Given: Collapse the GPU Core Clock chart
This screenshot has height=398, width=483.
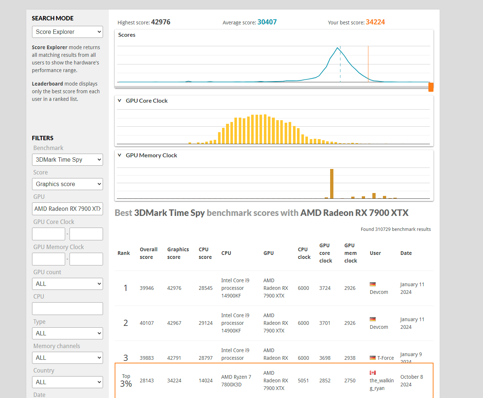Looking at the screenshot, I should click(119, 101).
